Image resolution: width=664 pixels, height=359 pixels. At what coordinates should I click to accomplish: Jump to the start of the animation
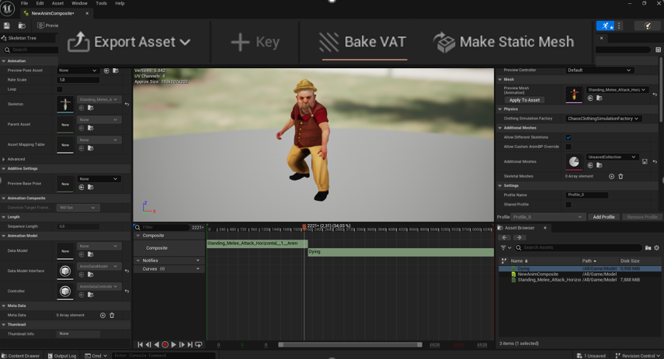click(140, 344)
